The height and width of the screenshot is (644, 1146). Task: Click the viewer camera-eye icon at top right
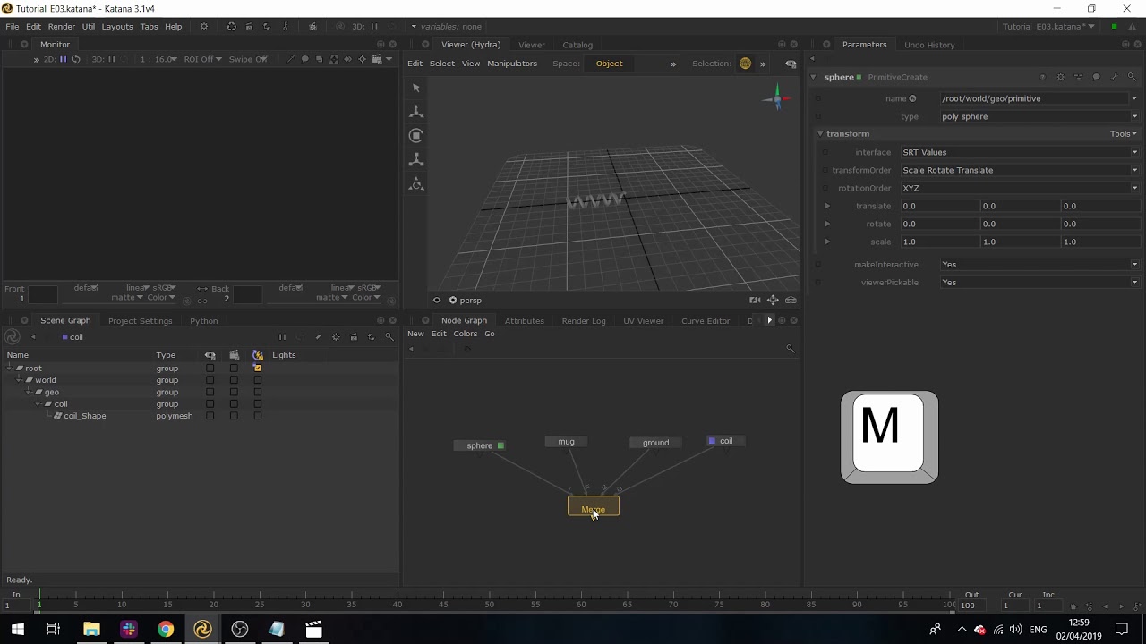point(791,64)
